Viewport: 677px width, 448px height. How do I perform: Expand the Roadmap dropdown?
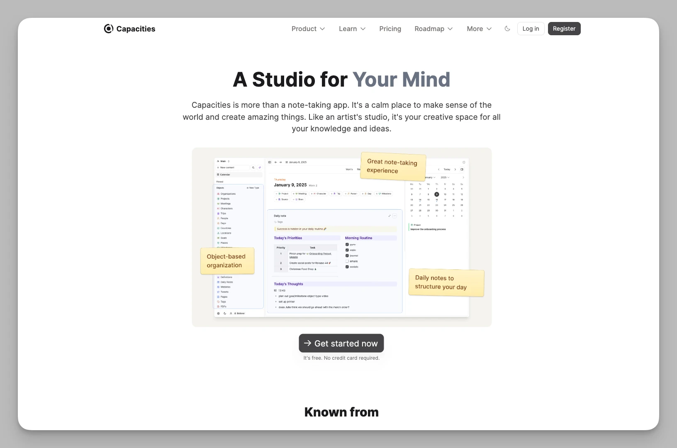coord(433,29)
